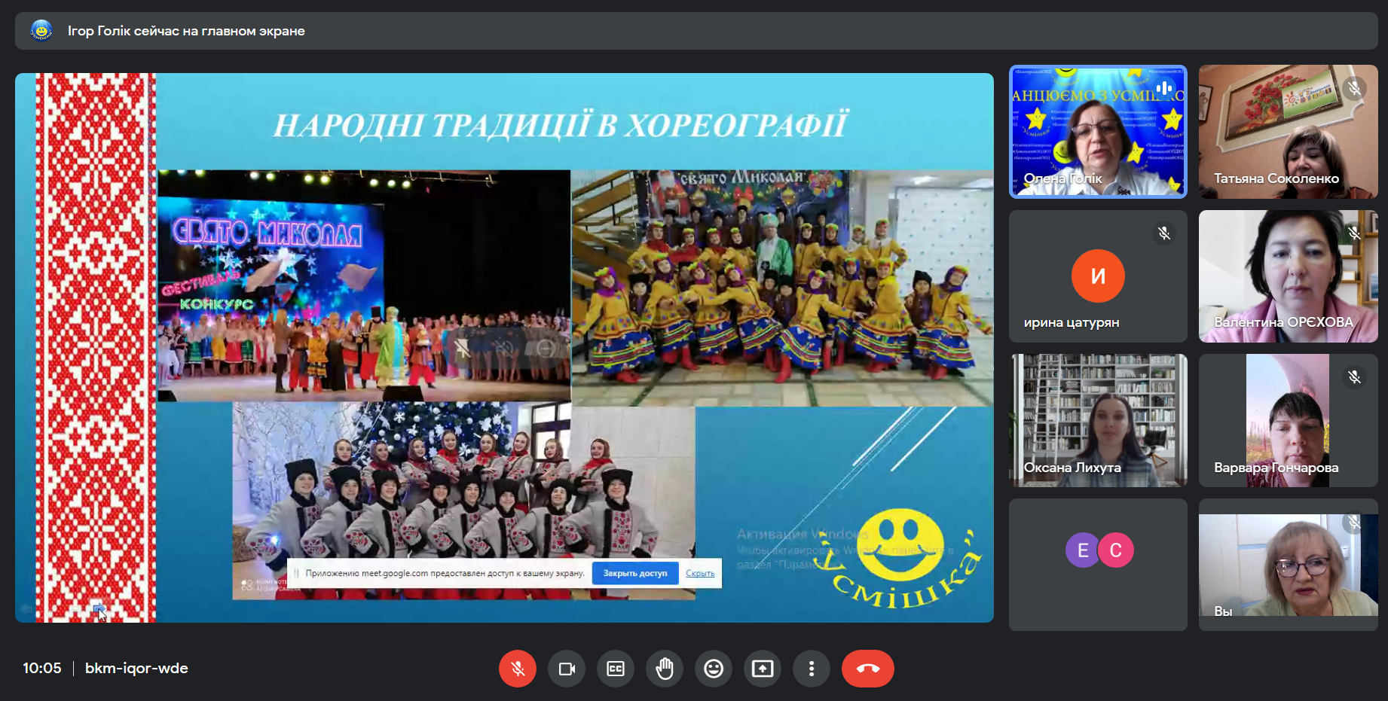
Task: Click the present screen icon
Action: pos(763,669)
